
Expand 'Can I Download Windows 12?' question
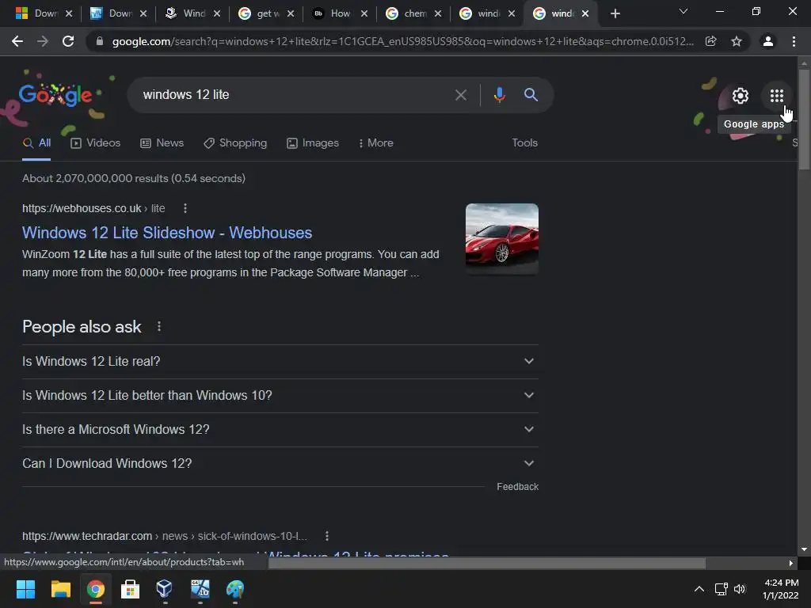pos(280,464)
